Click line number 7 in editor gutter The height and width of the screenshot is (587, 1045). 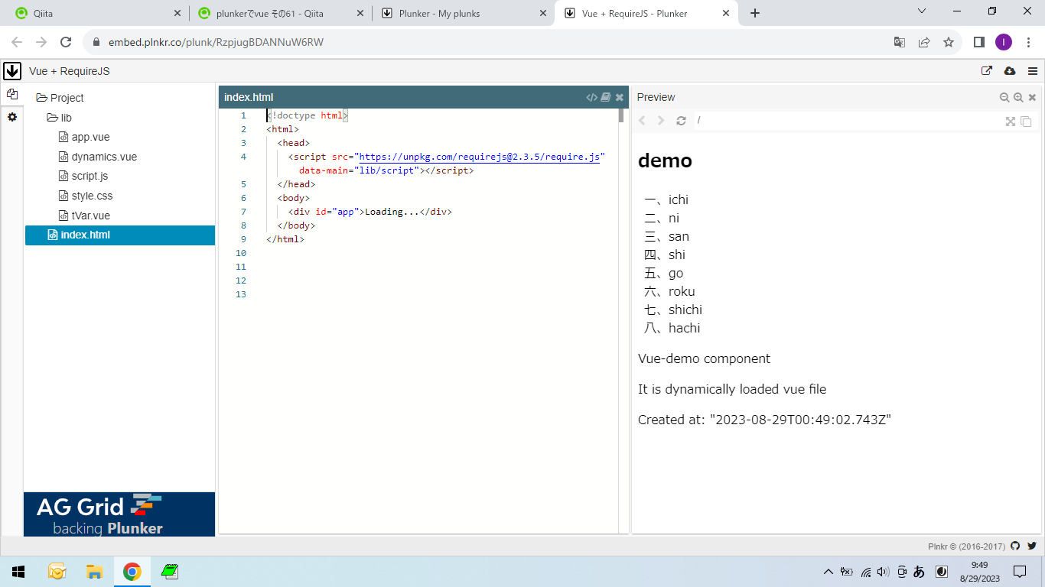point(243,212)
